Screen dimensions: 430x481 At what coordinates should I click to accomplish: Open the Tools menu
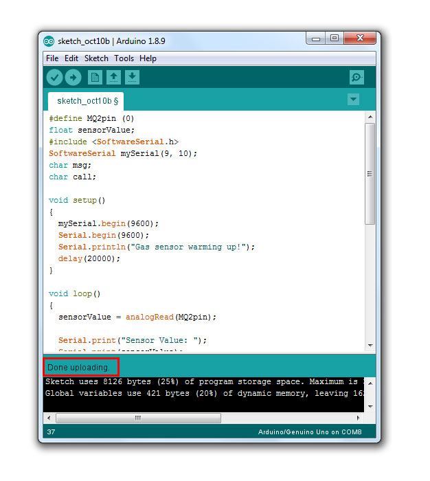(x=124, y=58)
